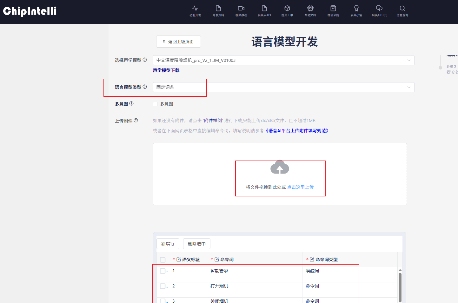458x303 pixels.
Task: Click the 启英AIOT云 cloud icon
Action: (379, 9)
